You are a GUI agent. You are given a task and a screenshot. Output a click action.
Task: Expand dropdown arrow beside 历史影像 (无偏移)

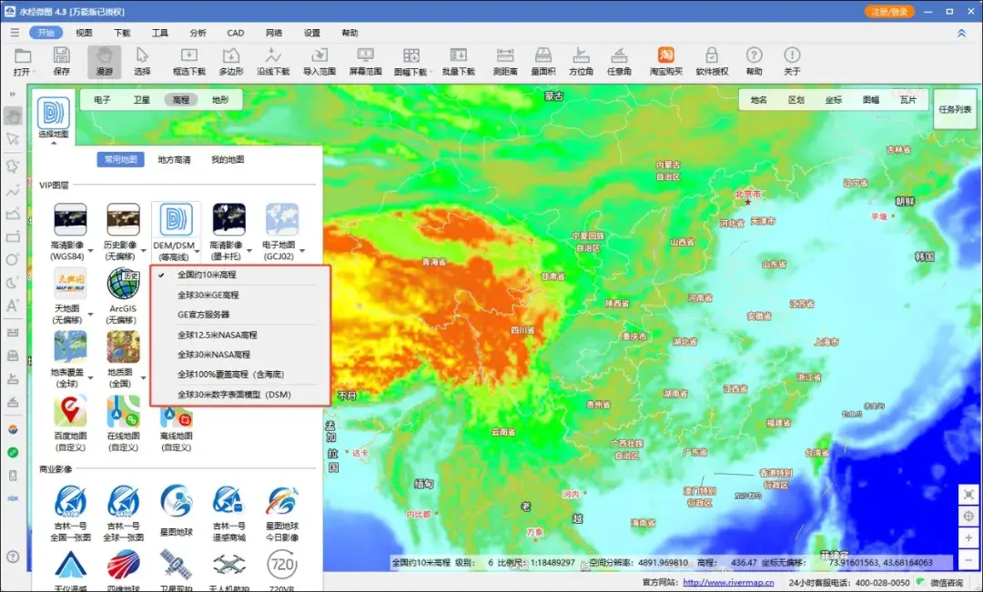point(144,251)
